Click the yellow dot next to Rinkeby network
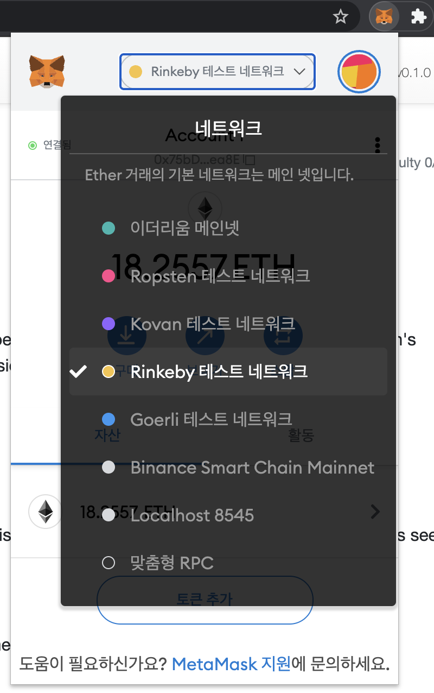This screenshot has height=693, width=434. tap(108, 371)
